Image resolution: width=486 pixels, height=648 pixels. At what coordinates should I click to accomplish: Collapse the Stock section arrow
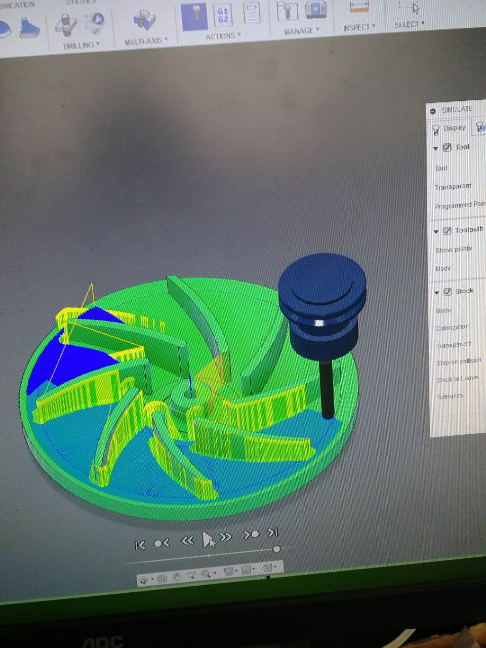pyautogui.click(x=436, y=293)
